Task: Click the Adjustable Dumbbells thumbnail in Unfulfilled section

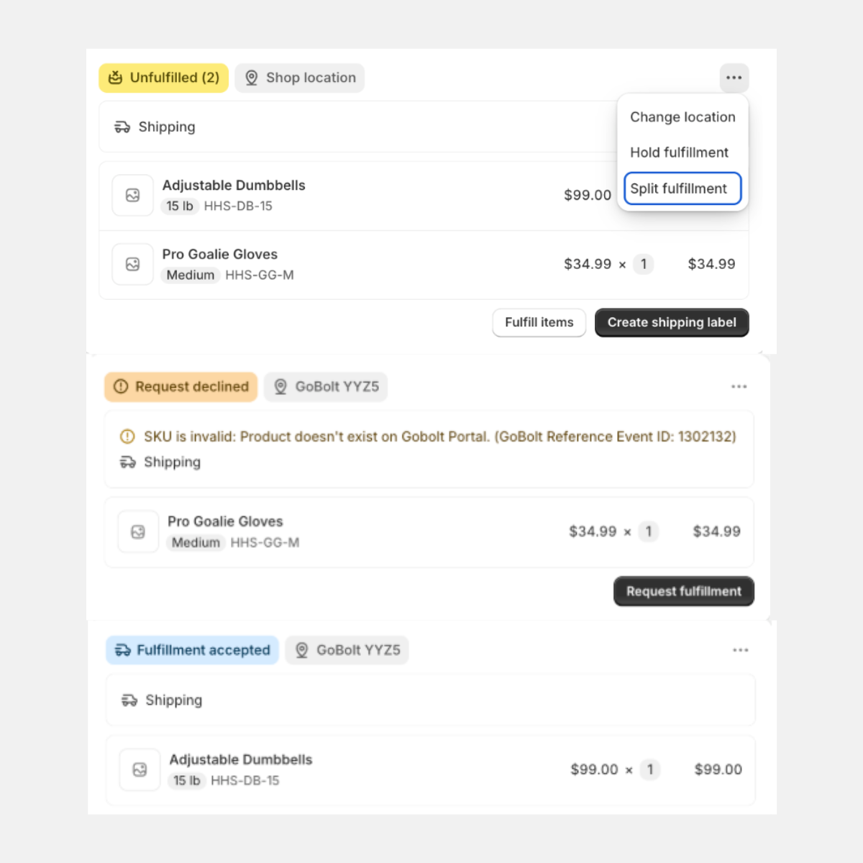Action: (133, 195)
